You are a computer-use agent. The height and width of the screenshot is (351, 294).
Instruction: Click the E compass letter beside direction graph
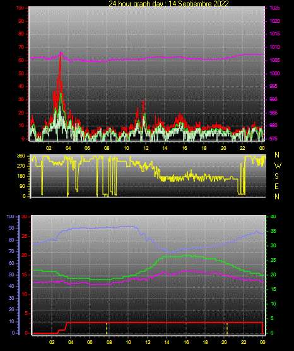click(277, 186)
